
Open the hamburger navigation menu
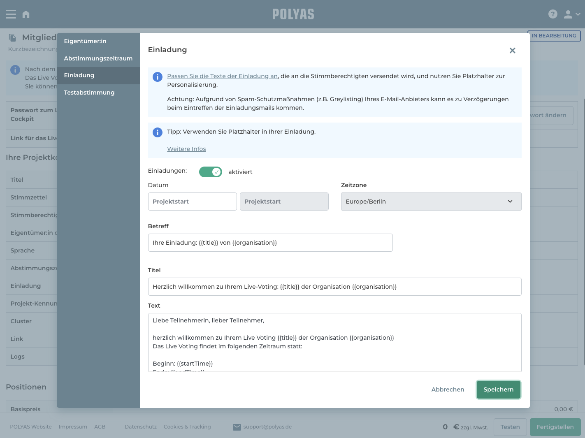11,14
